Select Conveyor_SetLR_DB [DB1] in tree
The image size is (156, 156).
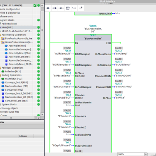click(x=19, y=94)
